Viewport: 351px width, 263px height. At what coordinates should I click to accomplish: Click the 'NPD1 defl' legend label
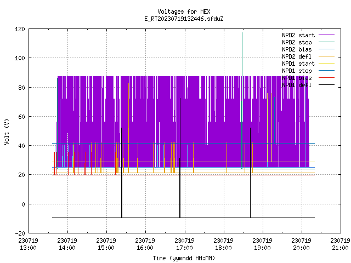click(x=297, y=85)
